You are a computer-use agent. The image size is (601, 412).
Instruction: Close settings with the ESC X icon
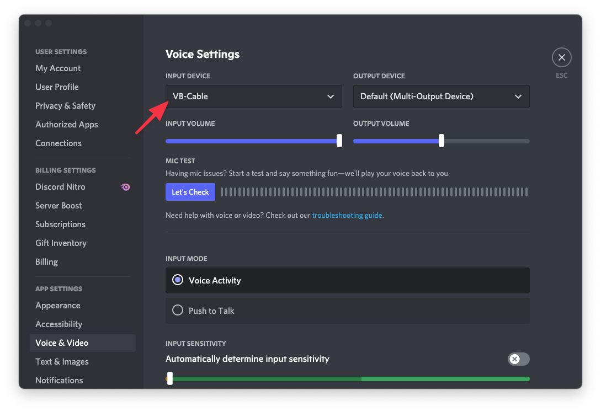[561, 57]
